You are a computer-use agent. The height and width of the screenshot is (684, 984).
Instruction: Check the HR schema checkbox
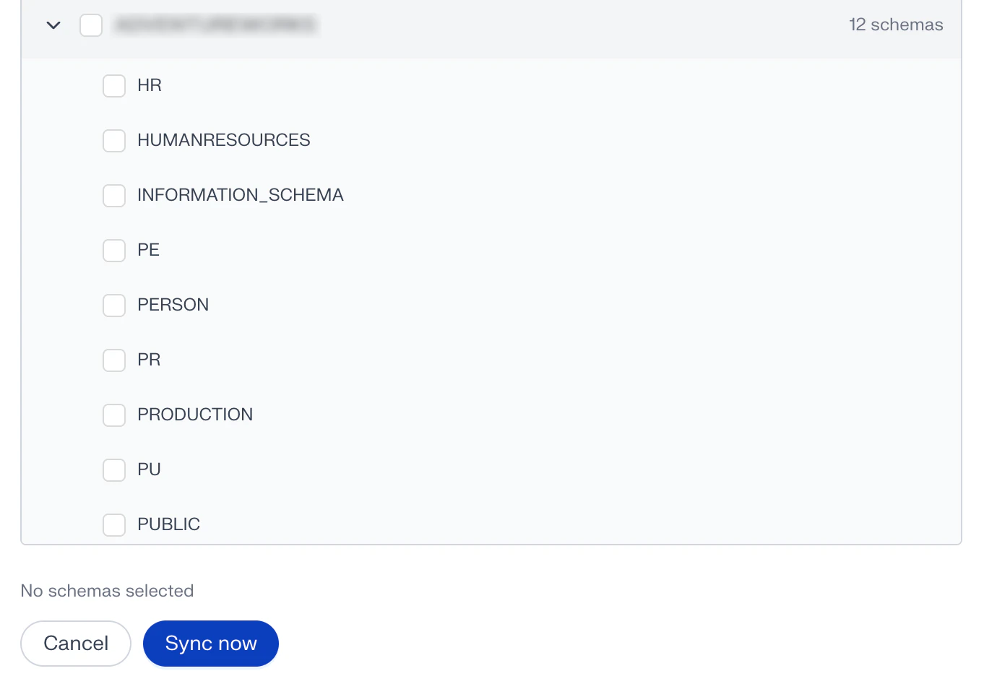(113, 85)
